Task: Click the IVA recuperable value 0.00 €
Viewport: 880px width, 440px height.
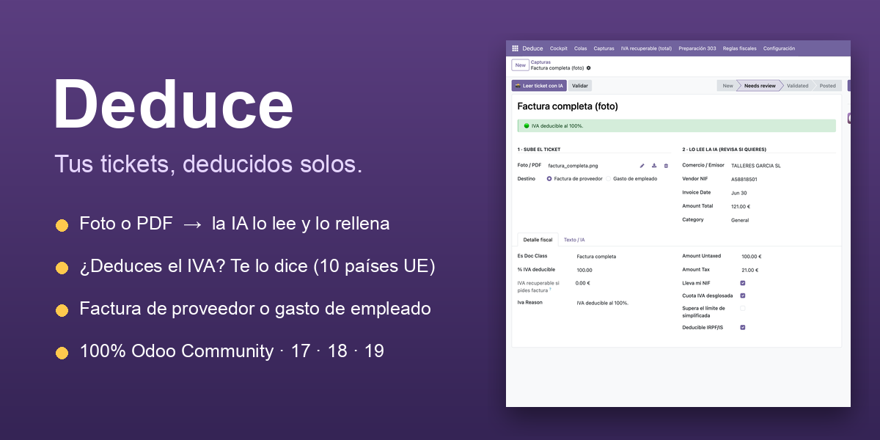Action: (x=583, y=283)
